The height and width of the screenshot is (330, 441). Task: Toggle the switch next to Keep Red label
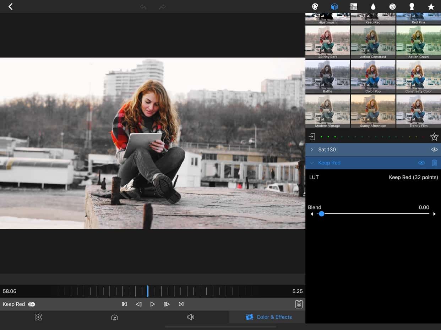point(32,304)
